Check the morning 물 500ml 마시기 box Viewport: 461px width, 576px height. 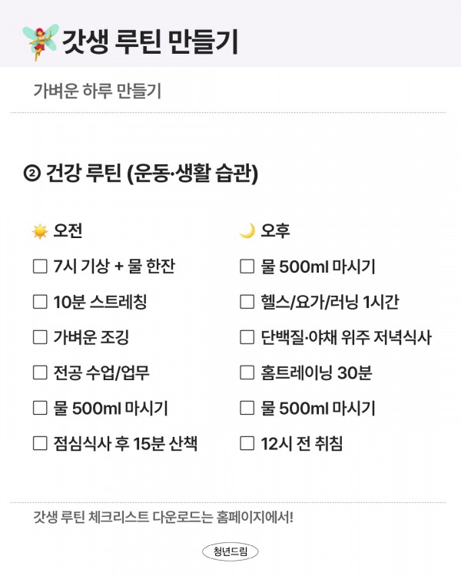(x=40, y=408)
